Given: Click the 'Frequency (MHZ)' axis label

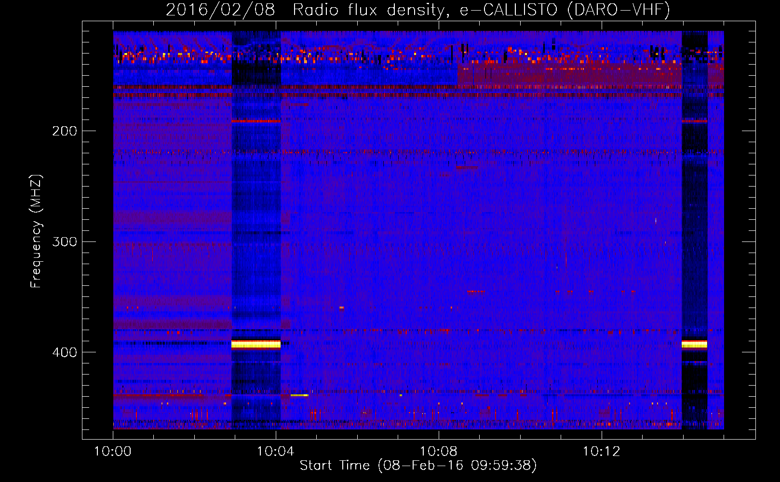Looking at the screenshot, I should click(x=36, y=231).
